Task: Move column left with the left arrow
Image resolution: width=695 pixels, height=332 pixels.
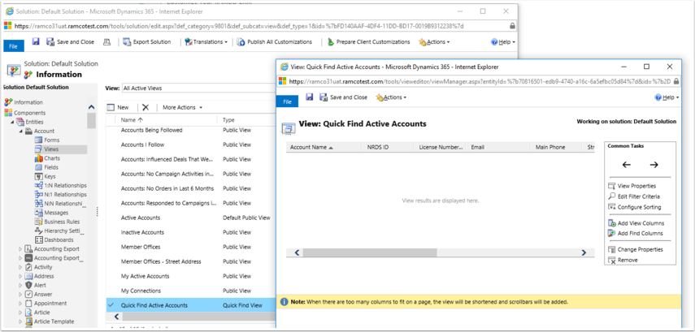Action: pyautogui.click(x=626, y=165)
